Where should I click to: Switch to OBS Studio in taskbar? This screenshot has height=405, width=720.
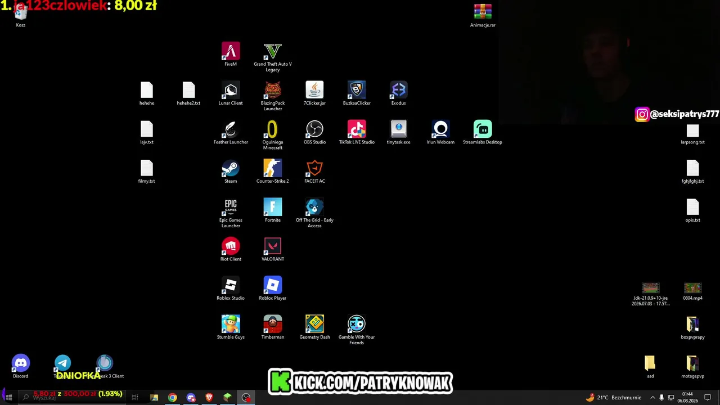[x=246, y=397]
